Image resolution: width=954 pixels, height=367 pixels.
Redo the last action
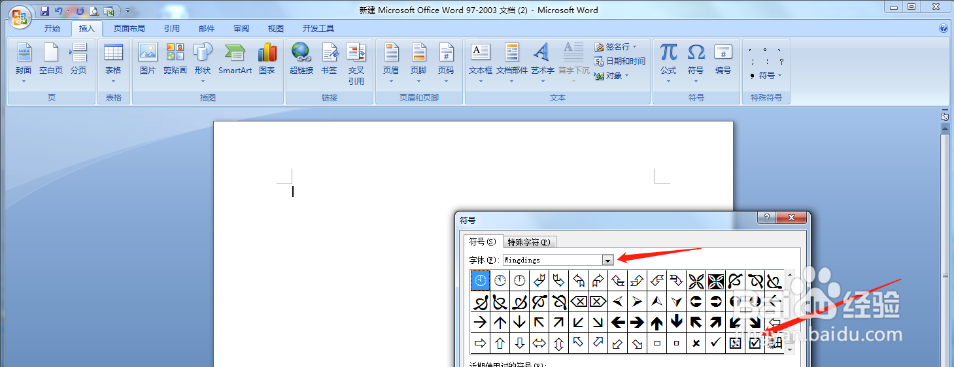tap(80, 11)
